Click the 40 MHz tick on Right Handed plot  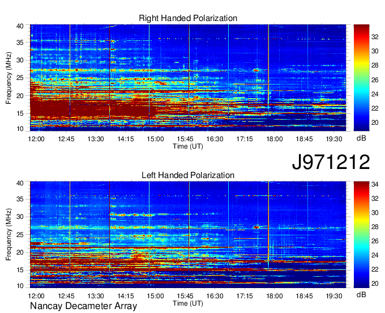click(x=20, y=26)
